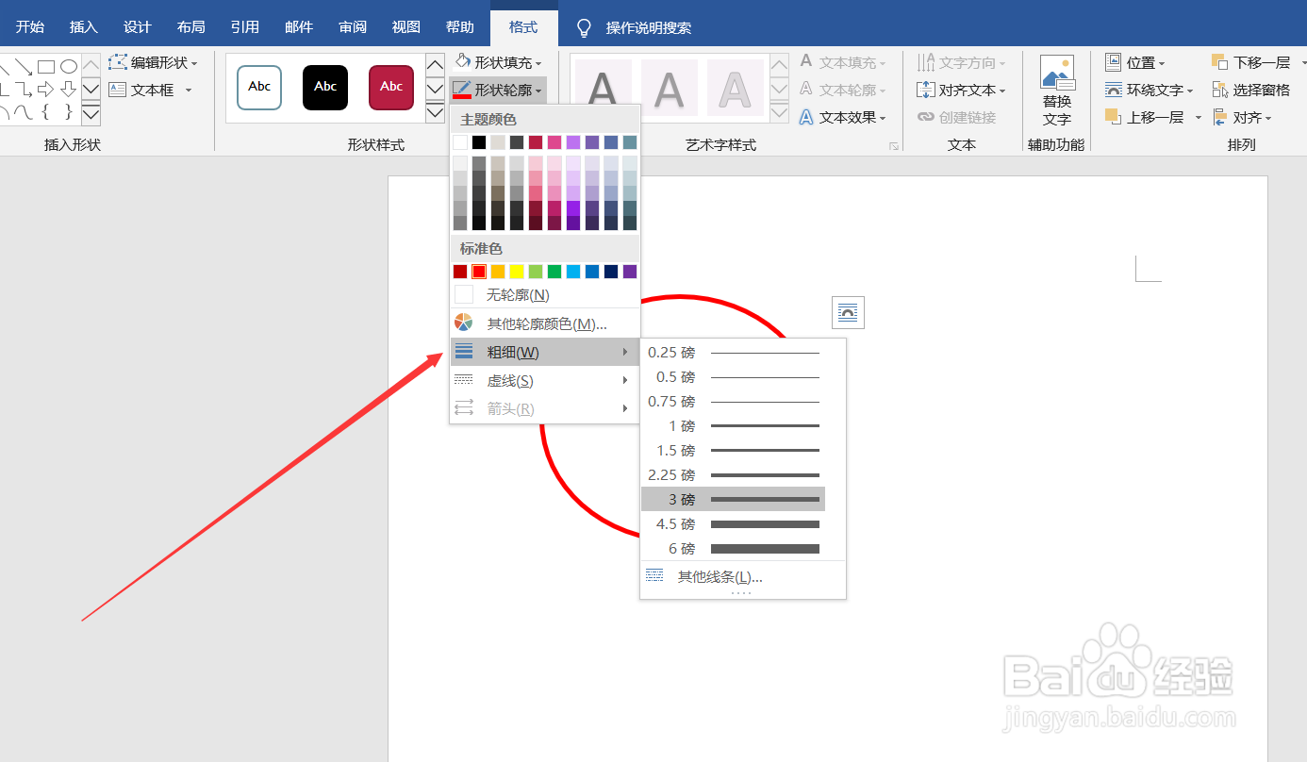This screenshot has width=1307, height=762.
Task: Expand the WordArt styles gallery
Action: [x=779, y=113]
